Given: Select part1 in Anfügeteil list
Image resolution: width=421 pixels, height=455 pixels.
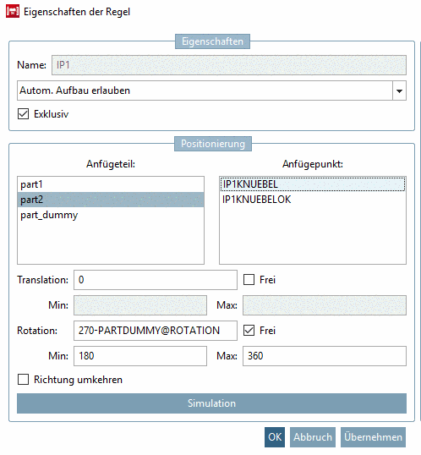Looking at the screenshot, I should [x=111, y=184].
